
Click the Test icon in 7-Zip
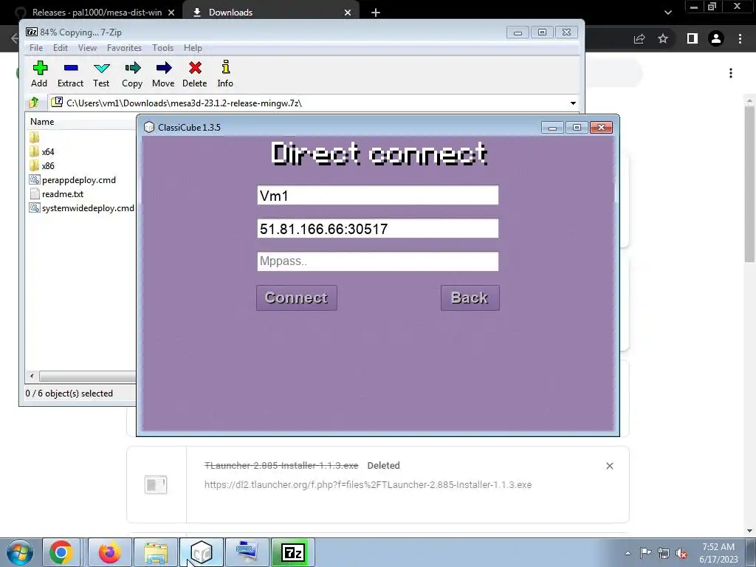pyautogui.click(x=101, y=74)
